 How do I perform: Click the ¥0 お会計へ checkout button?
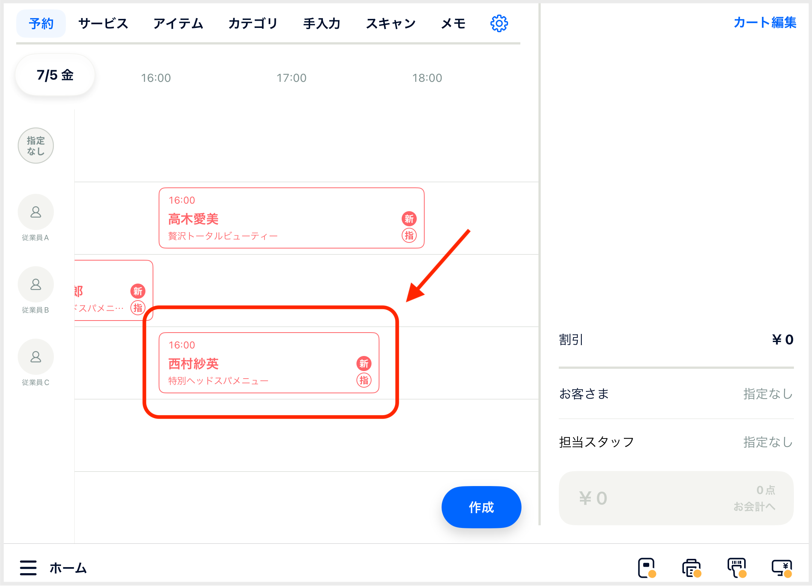point(676,498)
